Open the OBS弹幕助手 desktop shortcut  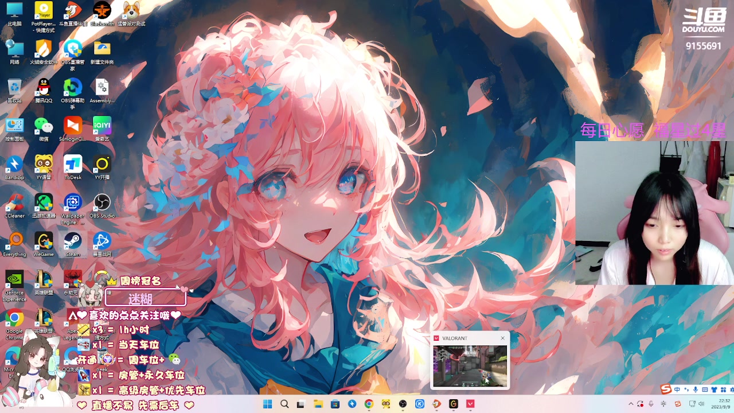[73, 93]
